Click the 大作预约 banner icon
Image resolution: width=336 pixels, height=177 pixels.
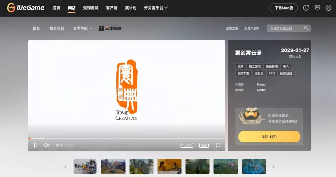(110, 28)
